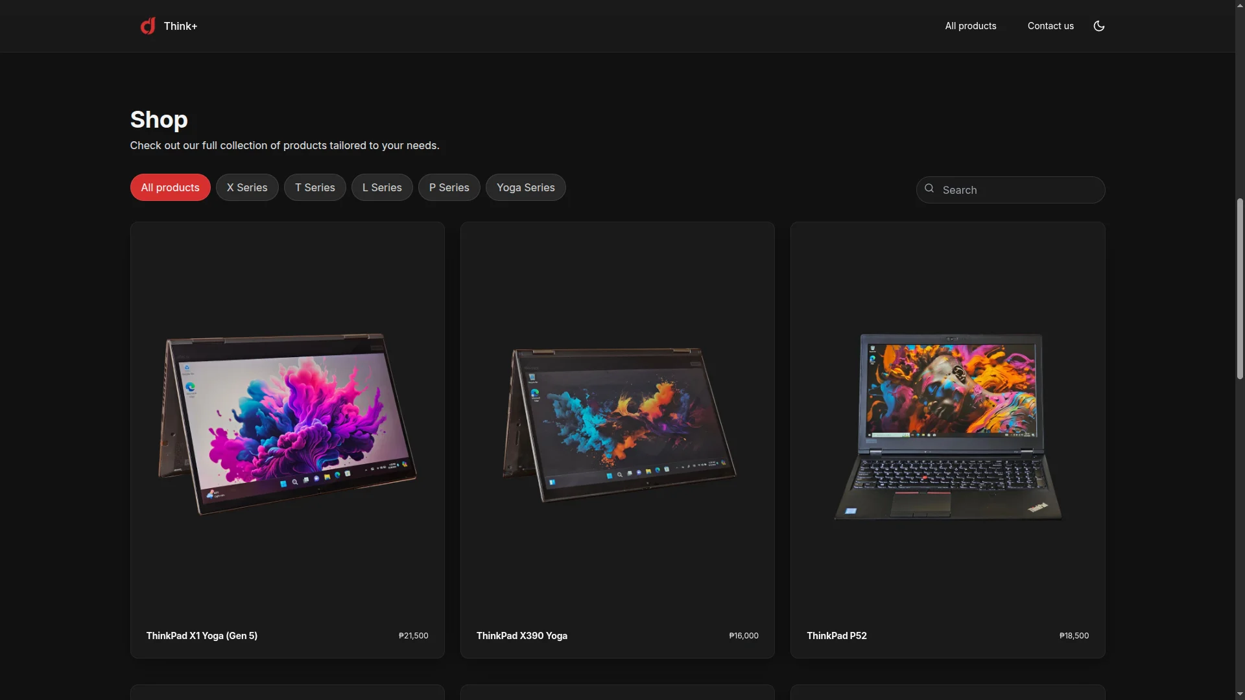The image size is (1245, 700).
Task: Show only P Series laptops
Action: click(449, 187)
